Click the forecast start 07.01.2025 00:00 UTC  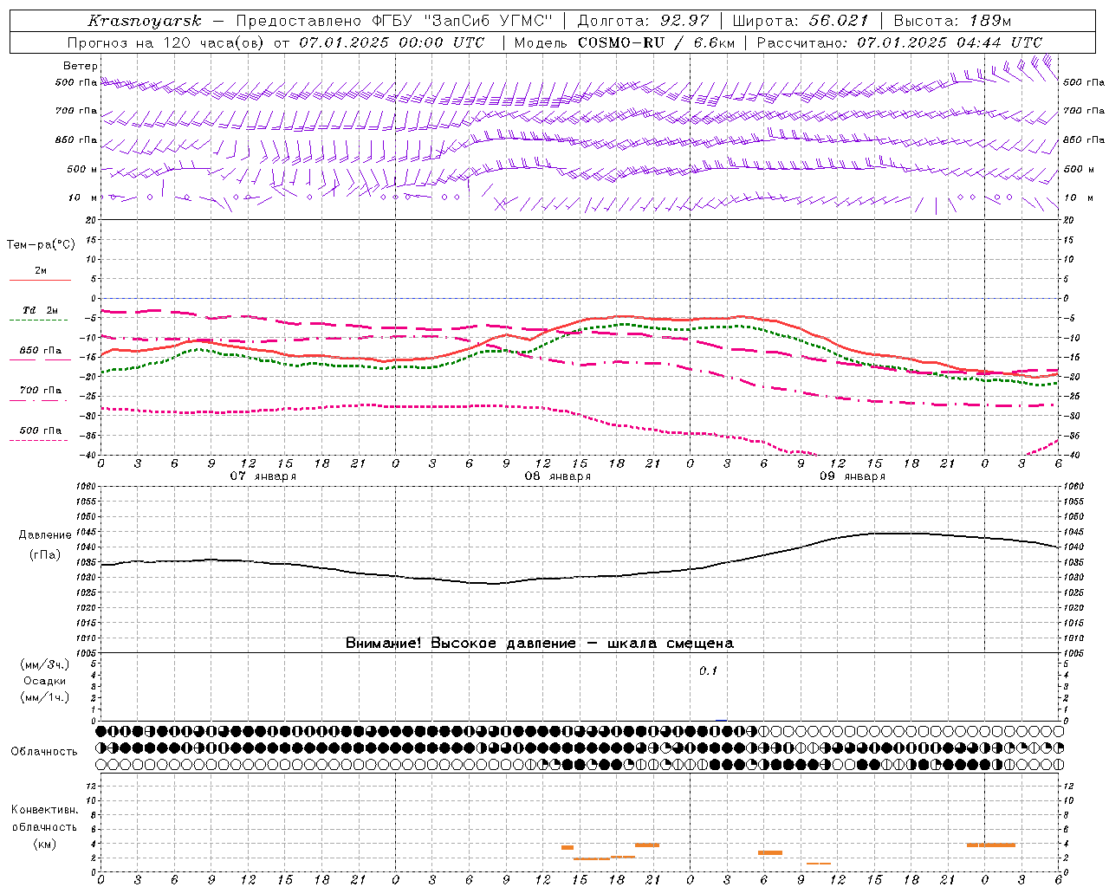[392, 42]
